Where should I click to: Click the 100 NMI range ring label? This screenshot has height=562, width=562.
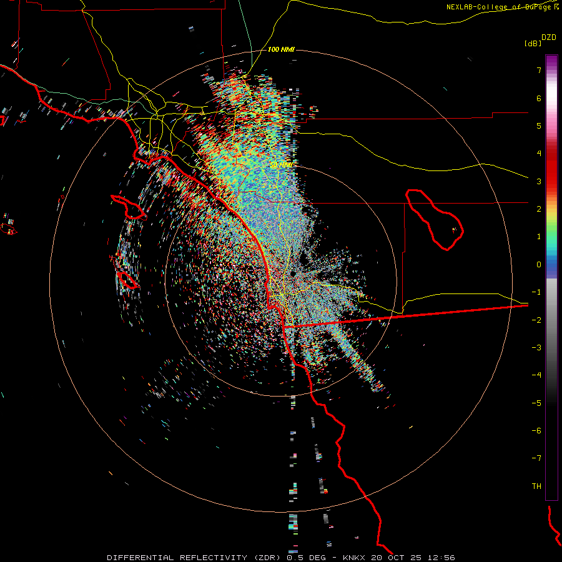[281, 49]
